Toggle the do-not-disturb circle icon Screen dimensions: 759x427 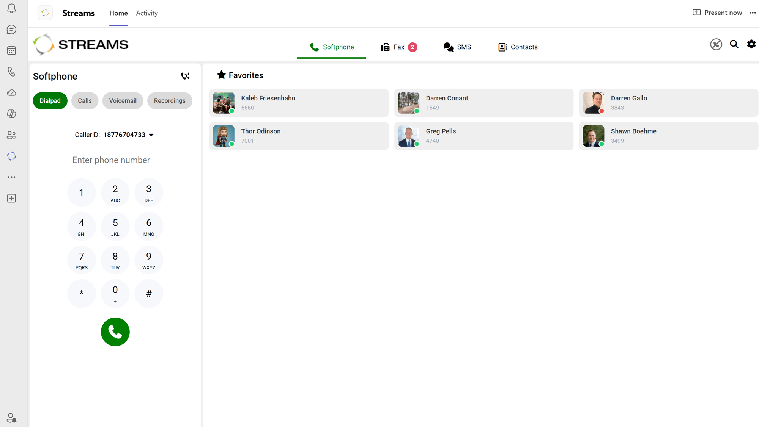click(x=716, y=44)
